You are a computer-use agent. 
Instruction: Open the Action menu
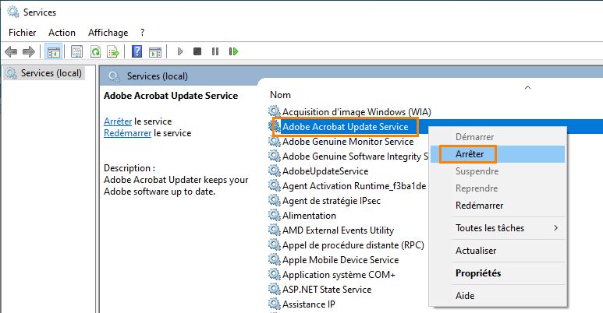[62, 33]
